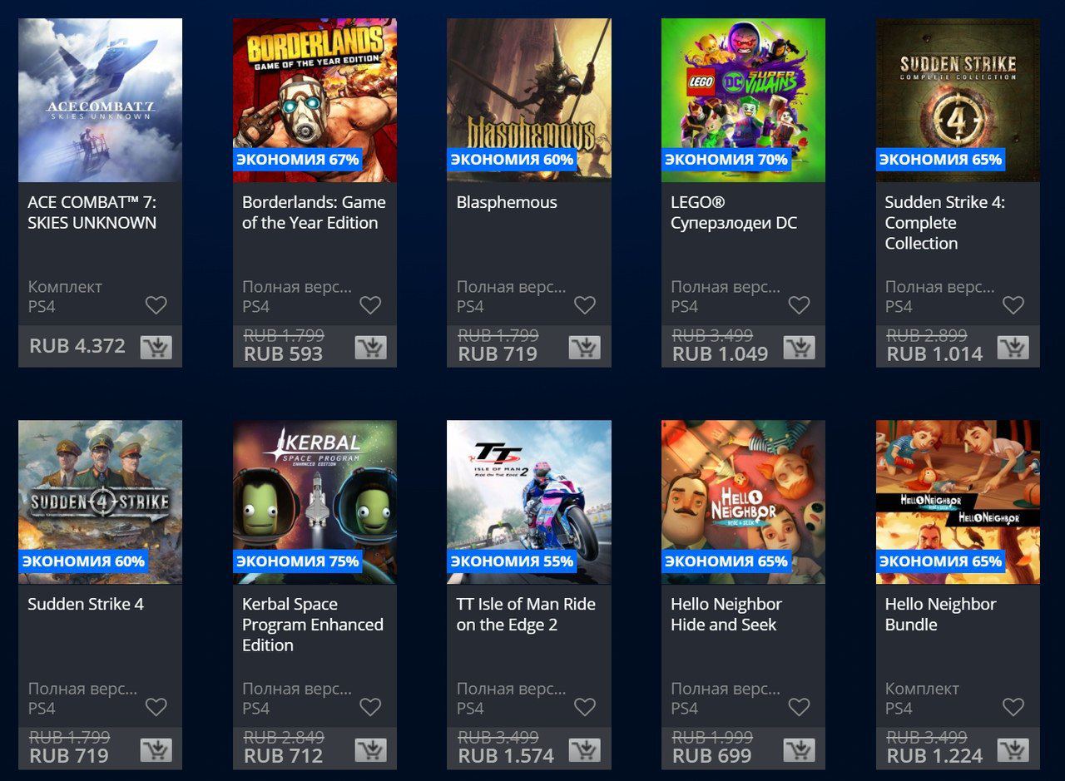Add Hello Neighbor Bundle to cart
The height and width of the screenshot is (781, 1065).
pyautogui.click(x=1013, y=749)
